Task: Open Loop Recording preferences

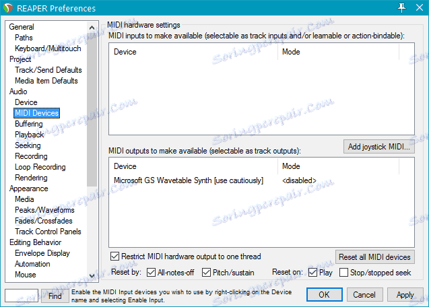Action: click(x=40, y=167)
